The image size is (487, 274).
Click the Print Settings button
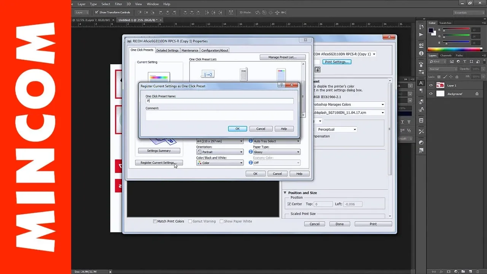pos(337,62)
